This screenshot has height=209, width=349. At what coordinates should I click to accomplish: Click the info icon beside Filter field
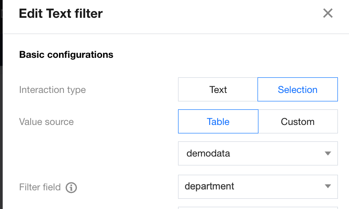tap(71, 188)
